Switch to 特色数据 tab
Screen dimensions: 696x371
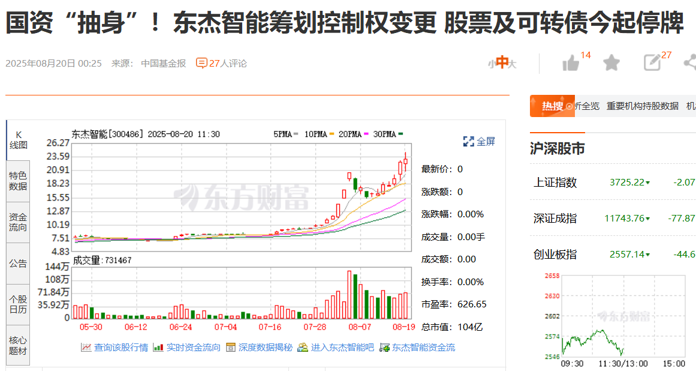18,181
